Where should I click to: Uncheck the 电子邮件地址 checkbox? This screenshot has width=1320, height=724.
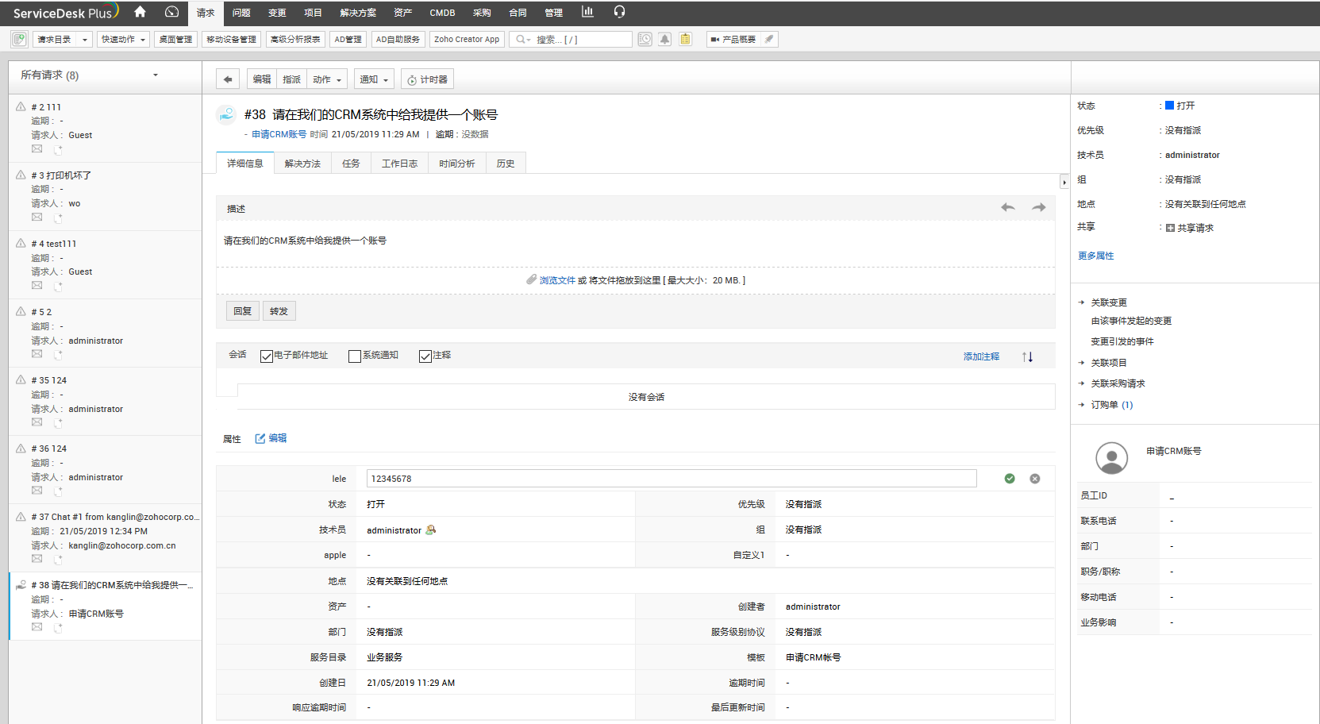click(267, 356)
